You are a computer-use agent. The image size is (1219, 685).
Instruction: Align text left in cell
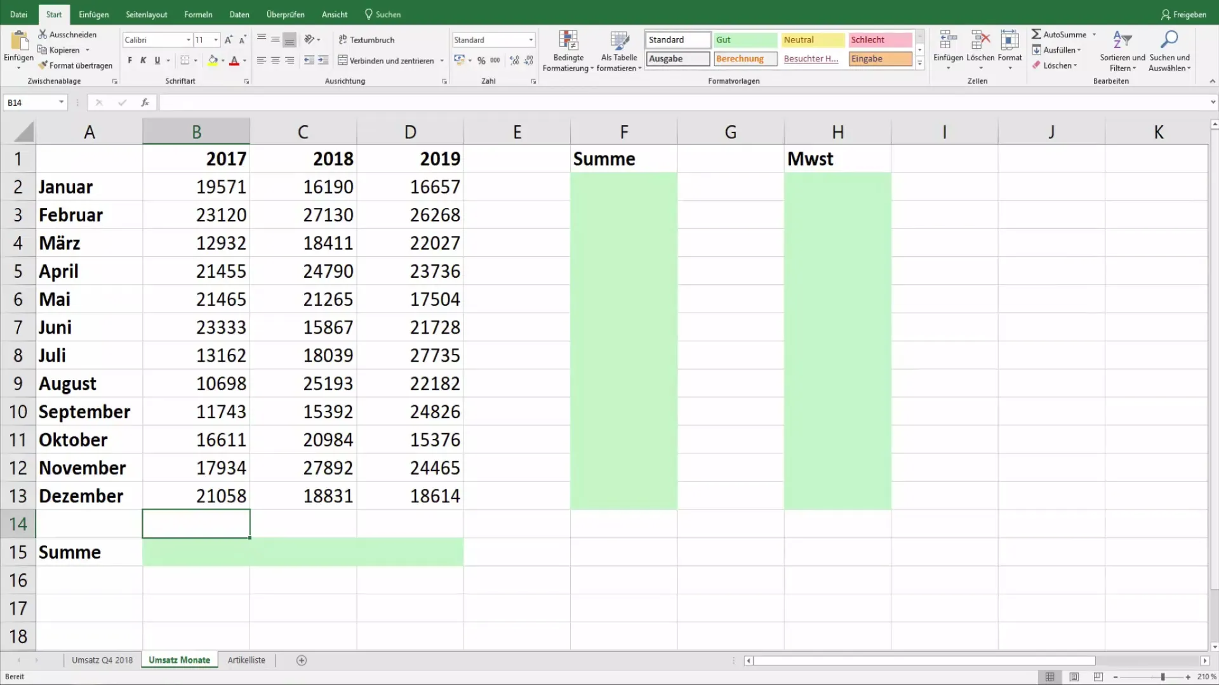(261, 60)
